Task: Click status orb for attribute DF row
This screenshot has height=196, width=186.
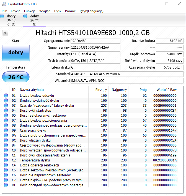Action: [x=6, y=185]
